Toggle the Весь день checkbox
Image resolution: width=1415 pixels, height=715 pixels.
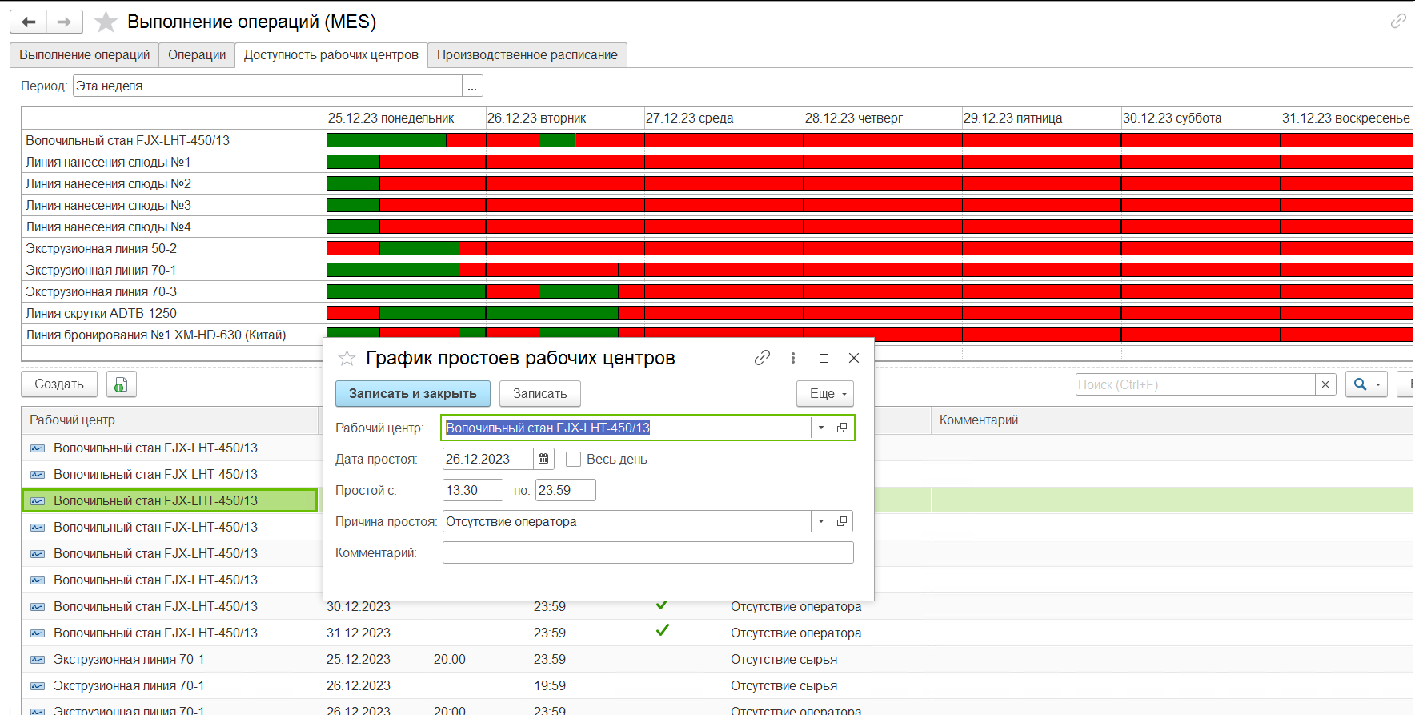573,459
